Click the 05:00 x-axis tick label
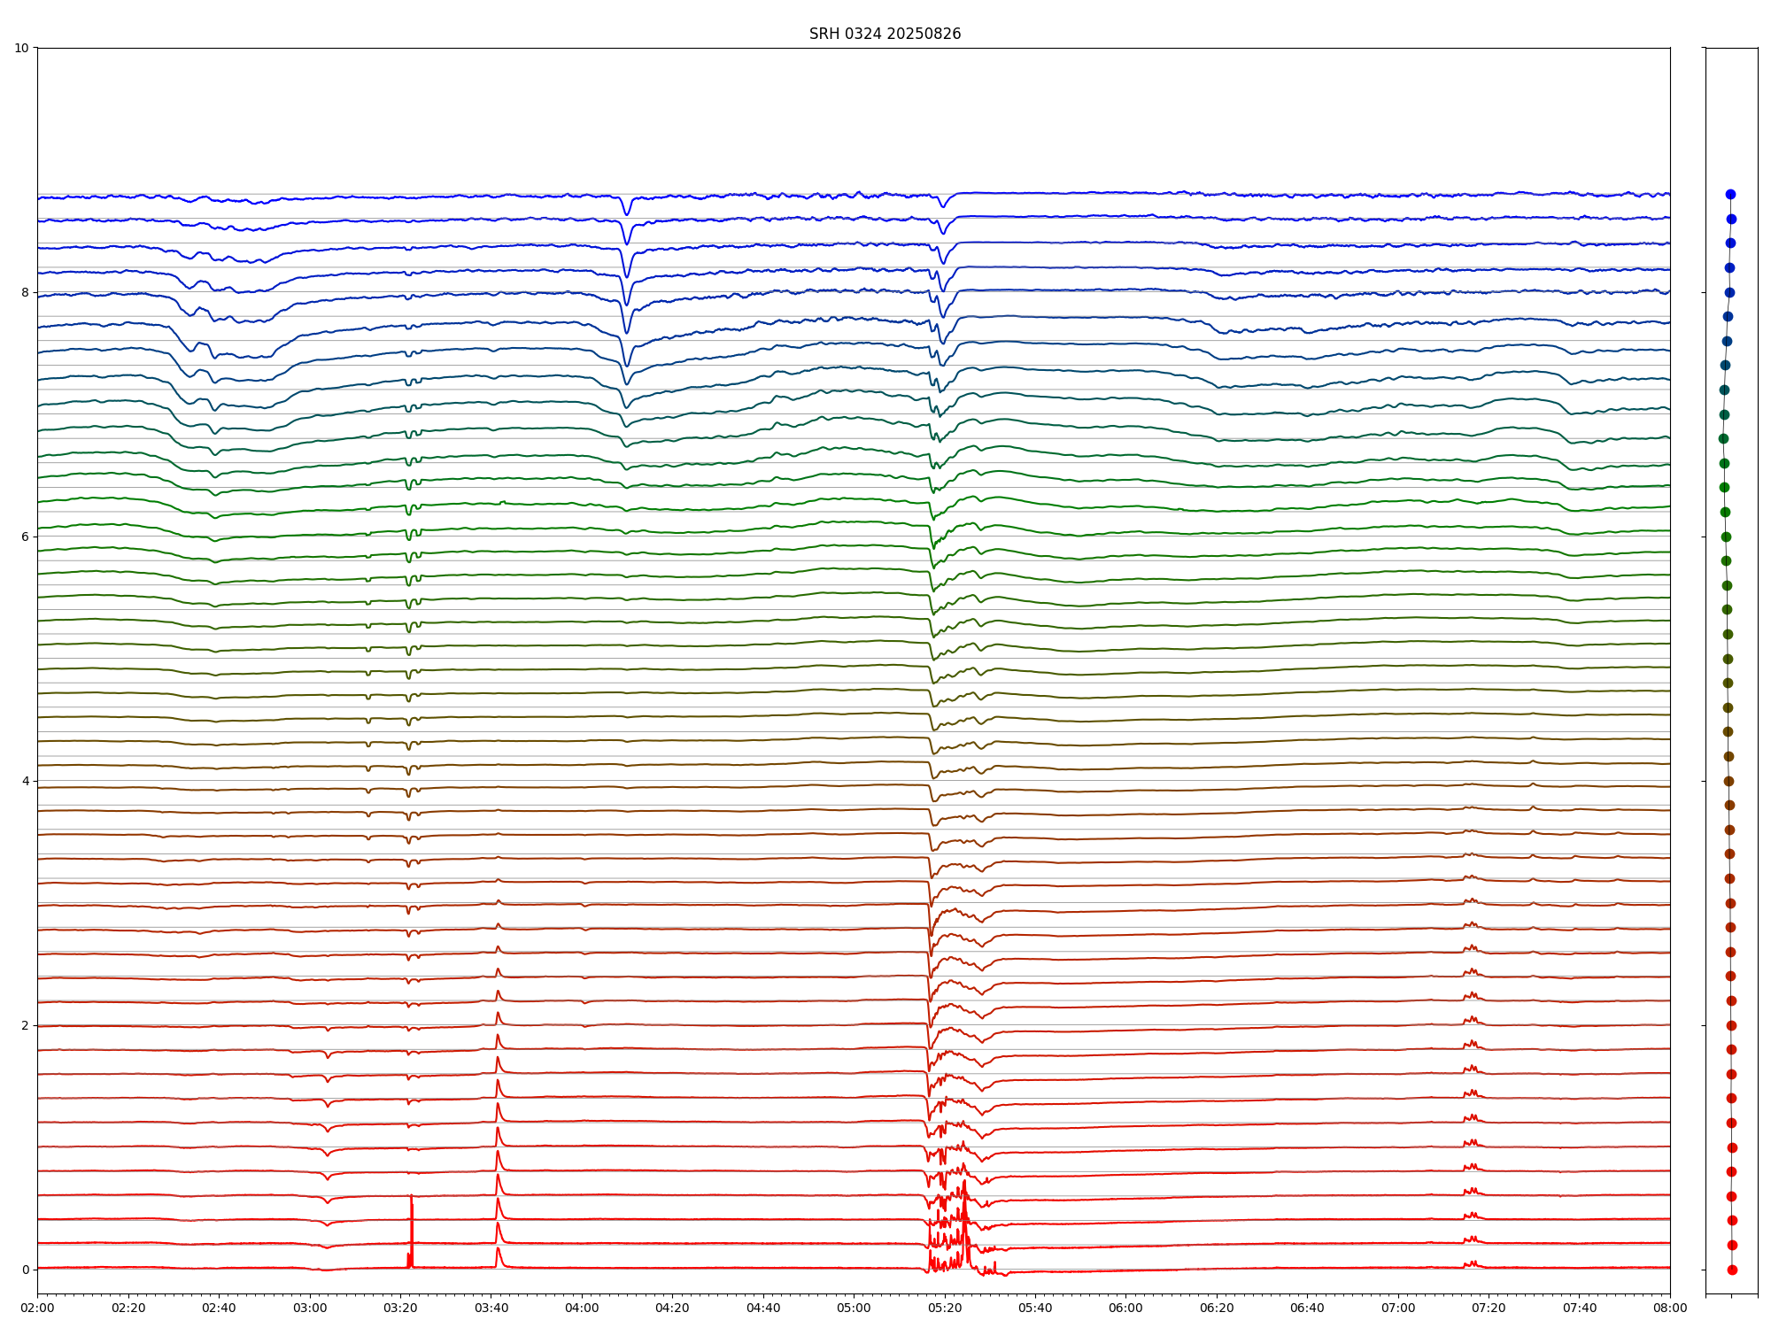Screen dimensions: 1771x1328 (x=854, y=1308)
